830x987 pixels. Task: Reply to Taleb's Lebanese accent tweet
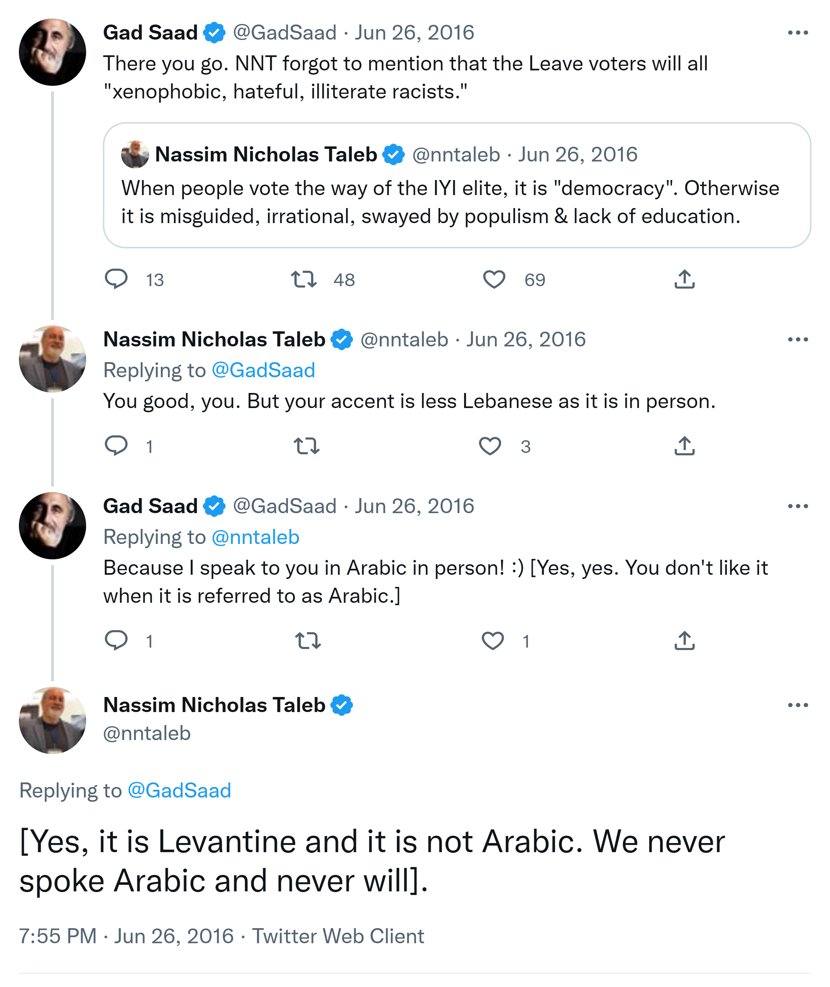[x=116, y=445]
